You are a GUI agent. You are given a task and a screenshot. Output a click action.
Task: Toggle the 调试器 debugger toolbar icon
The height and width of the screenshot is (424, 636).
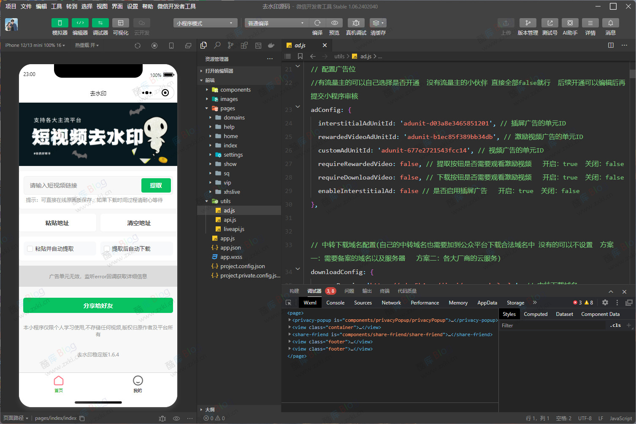pyautogui.click(x=100, y=23)
